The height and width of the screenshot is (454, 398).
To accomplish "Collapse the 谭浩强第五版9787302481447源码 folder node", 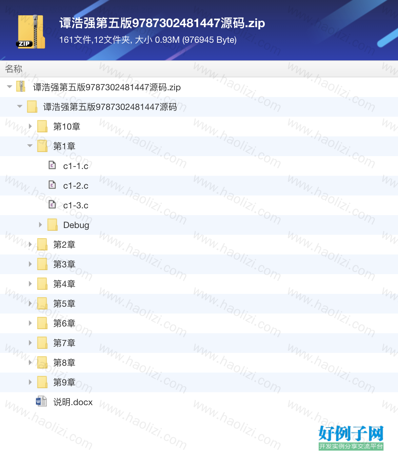I will click(20, 107).
